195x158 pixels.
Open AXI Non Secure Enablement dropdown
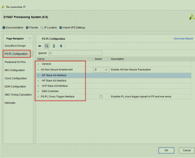(101, 70)
